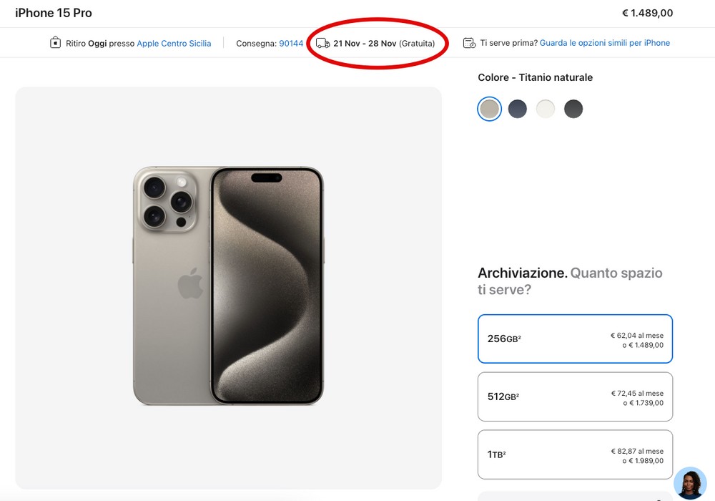The width and height of the screenshot is (715, 501).
Task: Choose the 512GB storage option
Action: [x=575, y=397]
